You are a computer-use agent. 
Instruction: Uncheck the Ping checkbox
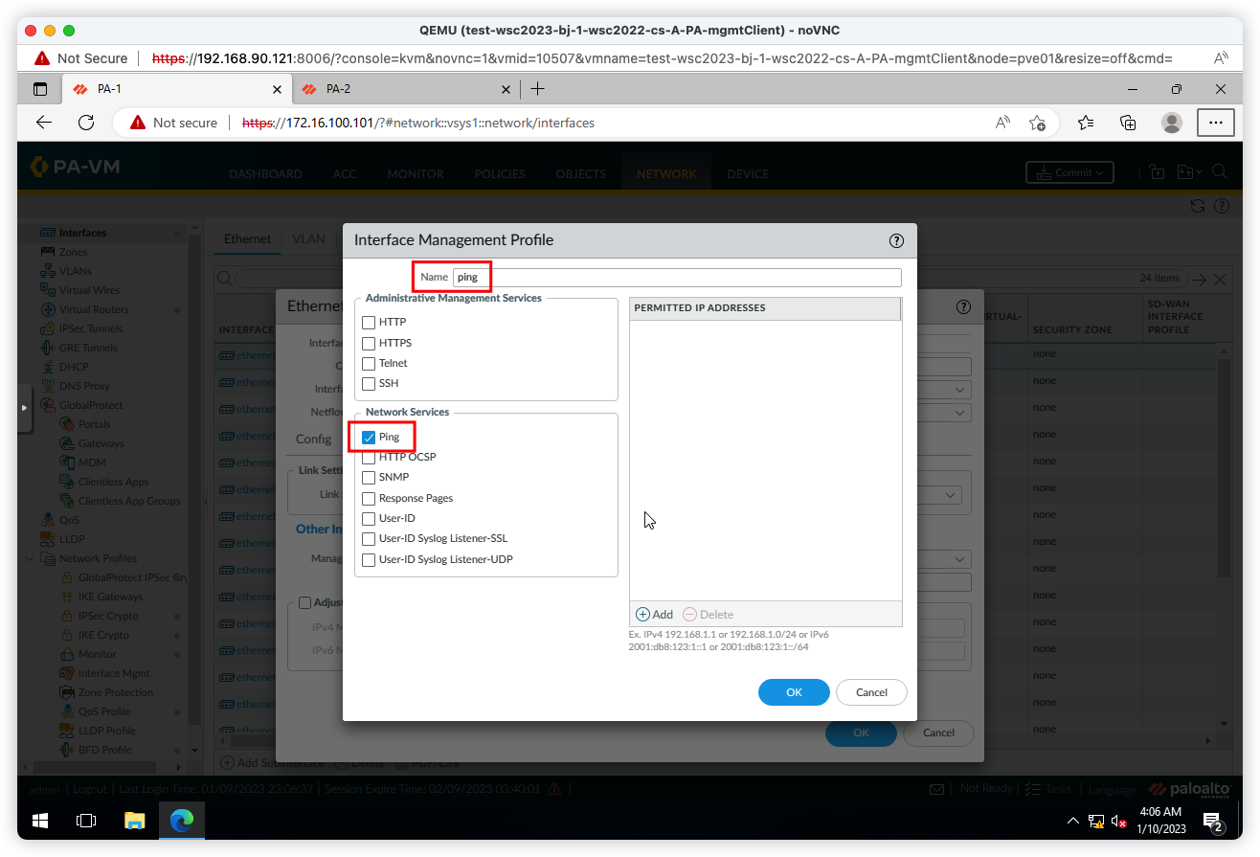click(x=369, y=437)
